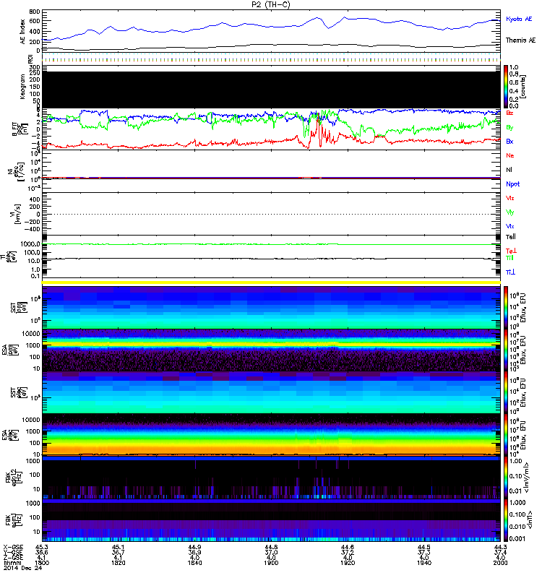The height and width of the screenshot is (578, 542).
Task: Select the 1840 time tick label
Action: point(194,563)
